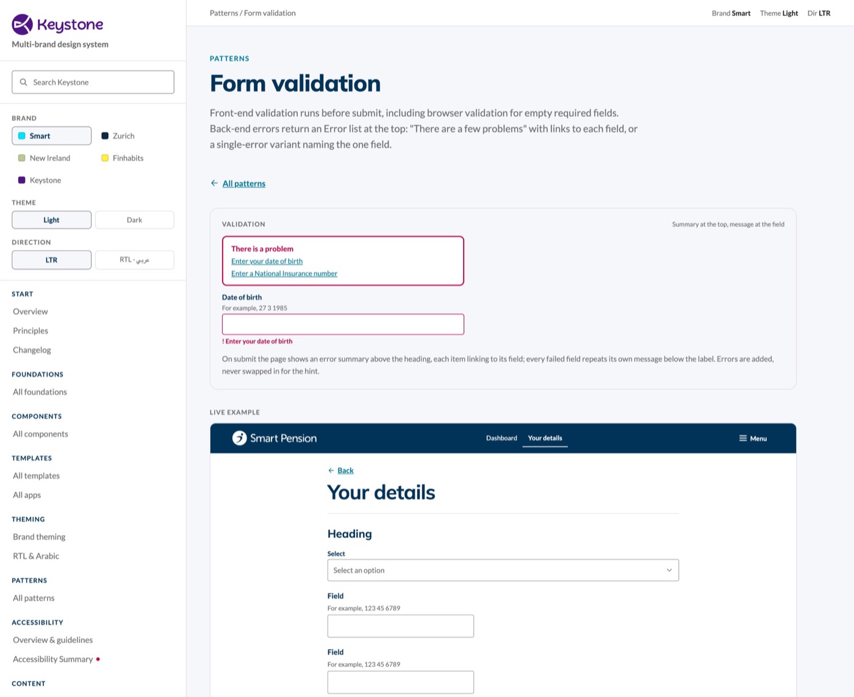Image resolution: width=854 pixels, height=697 pixels.
Task: Set direction to RTL Arabic
Action: (x=134, y=259)
